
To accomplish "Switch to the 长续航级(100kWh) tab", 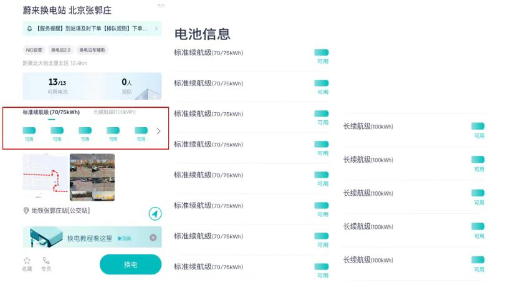I will pos(115,112).
